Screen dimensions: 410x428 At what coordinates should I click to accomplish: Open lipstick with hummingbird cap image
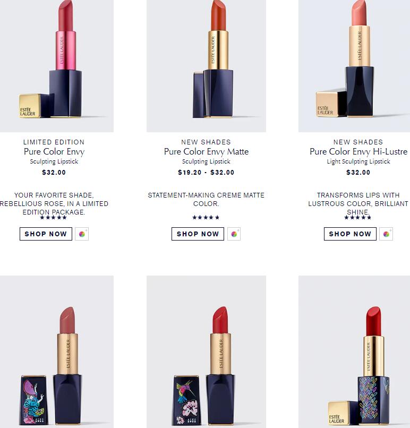pyautogui.click(x=207, y=352)
